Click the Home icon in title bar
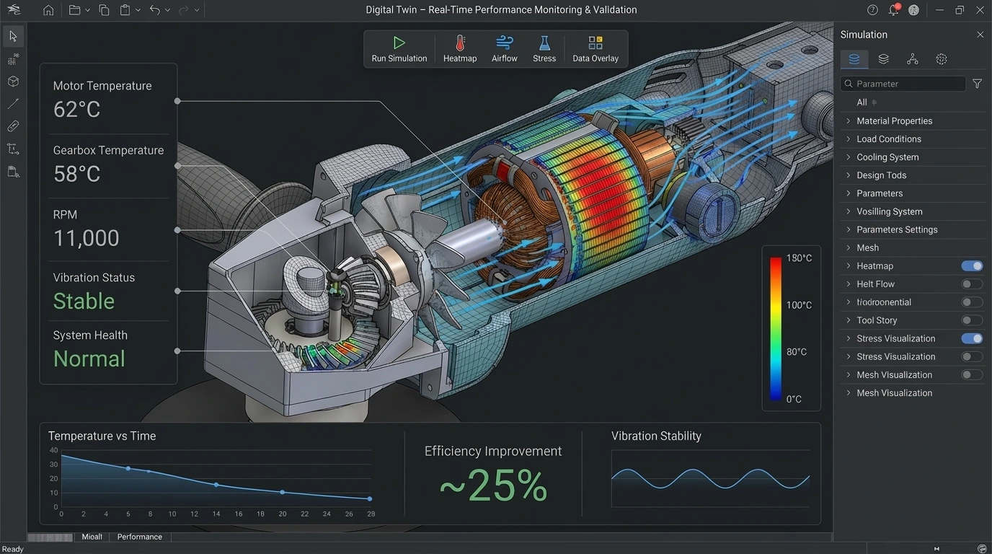 (48, 10)
